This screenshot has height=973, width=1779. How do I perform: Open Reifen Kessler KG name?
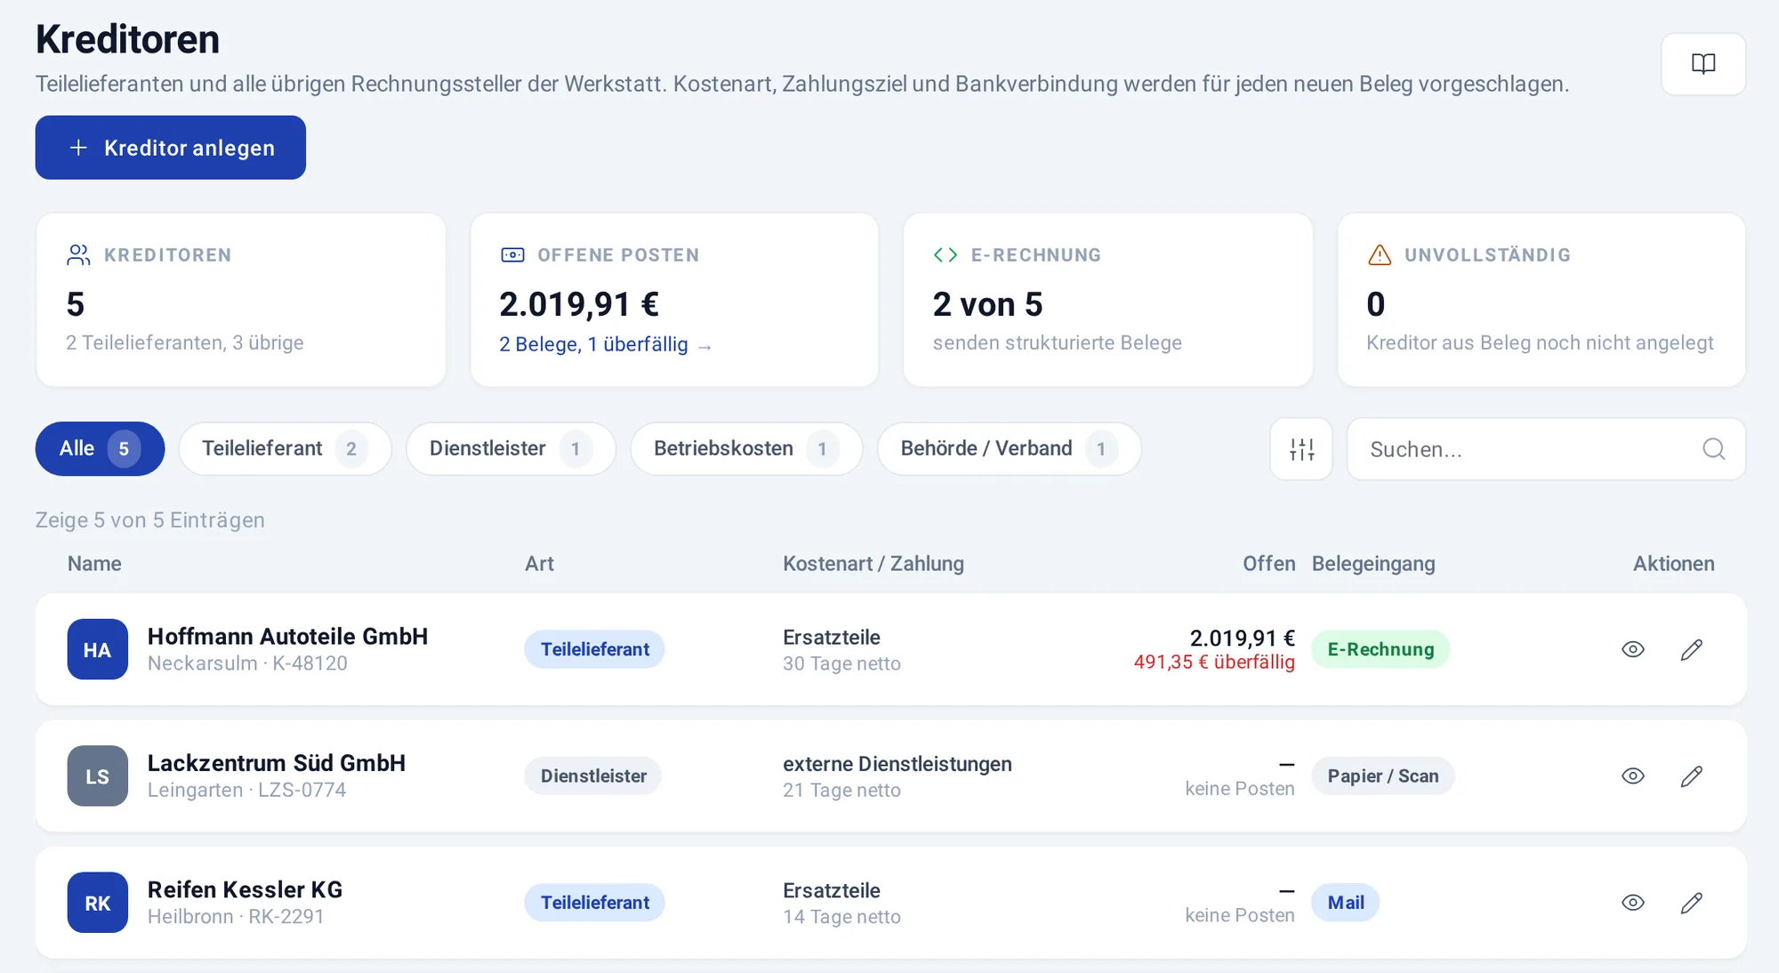245,890
